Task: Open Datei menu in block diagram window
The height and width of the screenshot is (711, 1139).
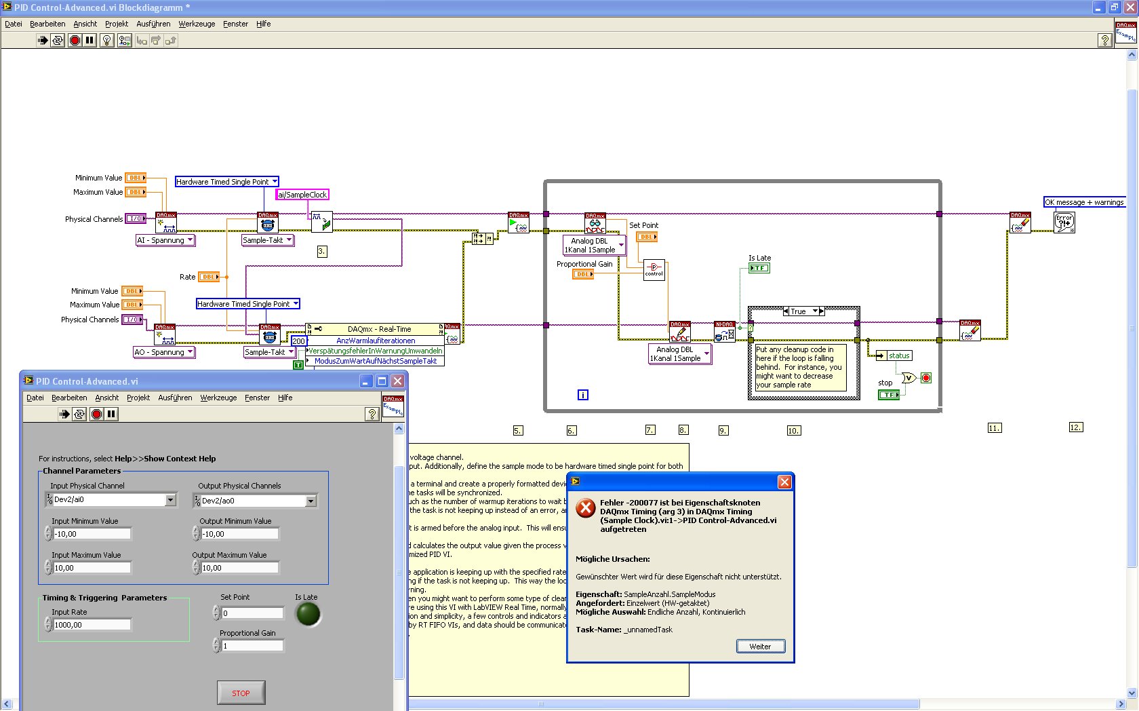Action: coord(14,24)
